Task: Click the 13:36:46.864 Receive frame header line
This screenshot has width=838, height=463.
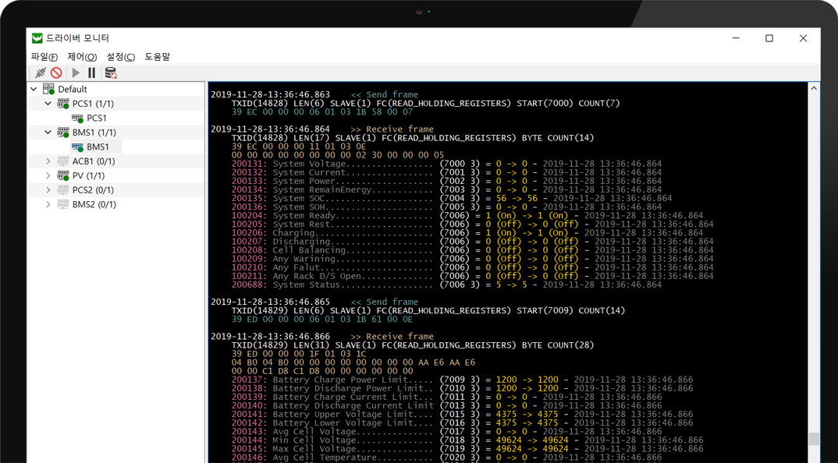Action: (322, 129)
